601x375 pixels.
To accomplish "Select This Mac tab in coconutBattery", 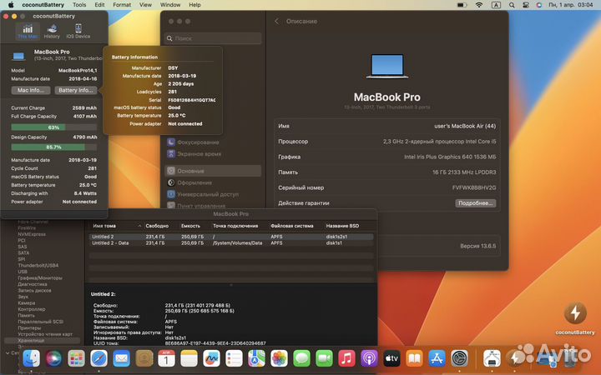I will coord(28,32).
